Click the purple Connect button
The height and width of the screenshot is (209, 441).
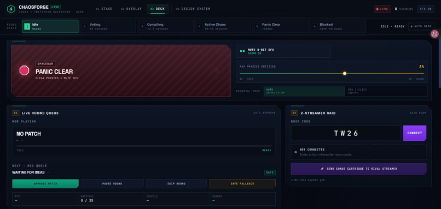(x=415, y=133)
